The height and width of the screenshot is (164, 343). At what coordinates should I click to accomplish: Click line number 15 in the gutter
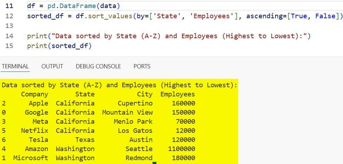(9, 46)
